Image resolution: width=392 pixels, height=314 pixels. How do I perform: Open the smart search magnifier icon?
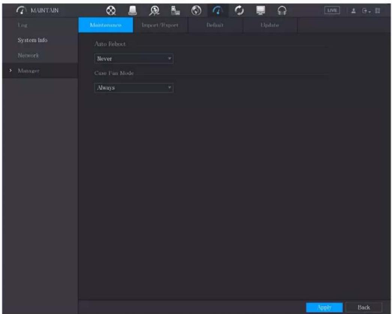point(154,11)
